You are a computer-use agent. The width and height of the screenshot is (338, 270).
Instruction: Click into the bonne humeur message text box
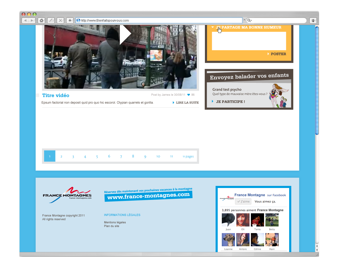pos(249,41)
